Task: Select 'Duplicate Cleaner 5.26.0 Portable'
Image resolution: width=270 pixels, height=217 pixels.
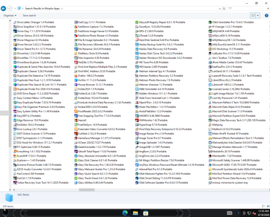Action: [33, 71]
